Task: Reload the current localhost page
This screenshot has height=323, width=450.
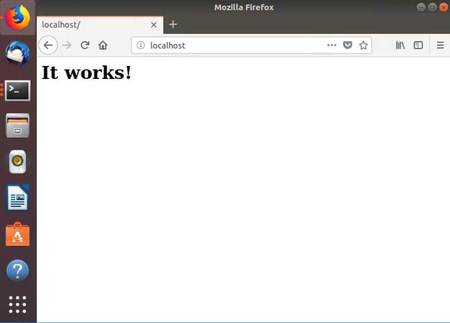Action: pyautogui.click(x=85, y=45)
